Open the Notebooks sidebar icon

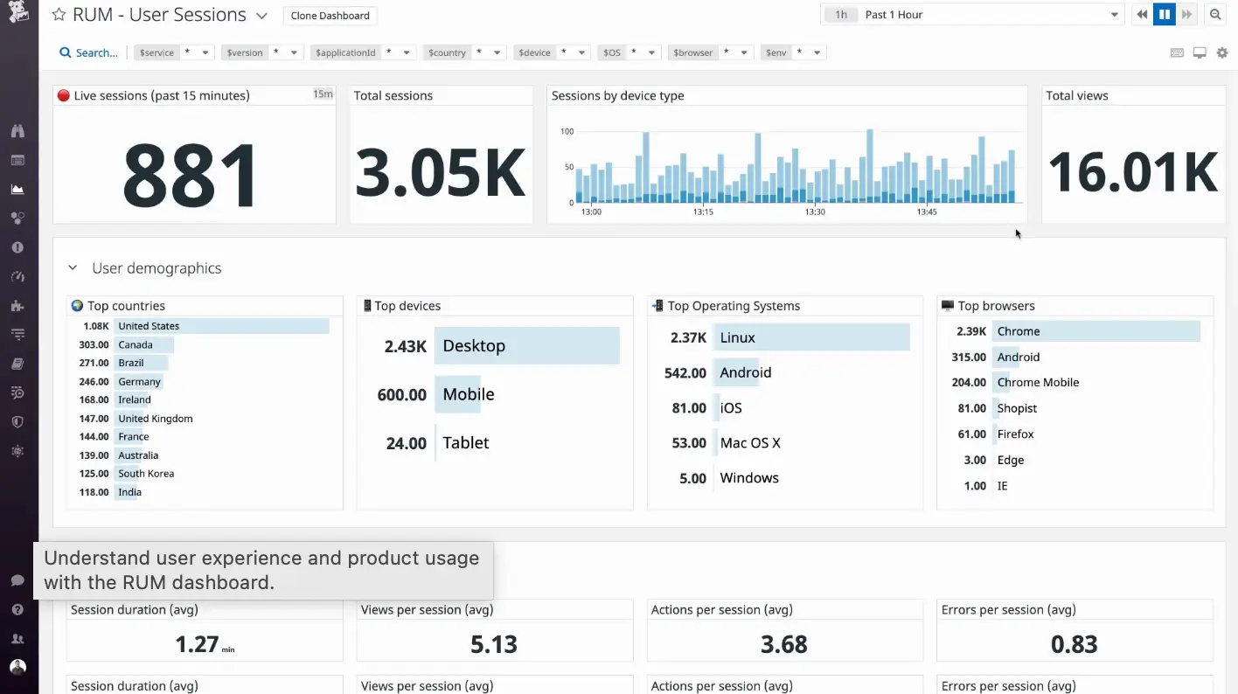pos(17,364)
